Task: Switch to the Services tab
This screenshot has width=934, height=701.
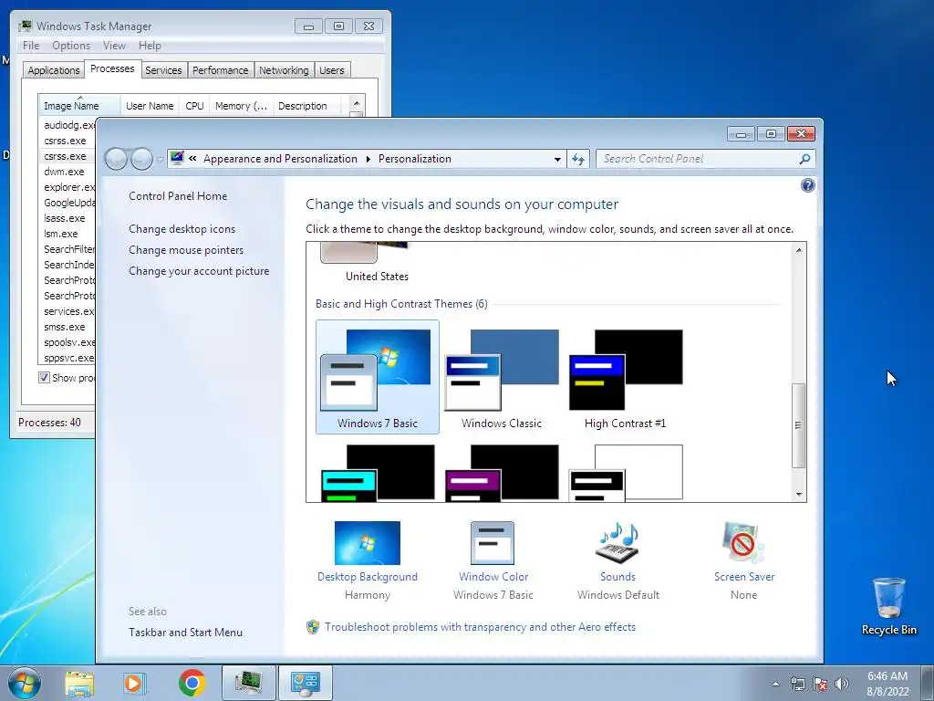Action: coord(163,69)
